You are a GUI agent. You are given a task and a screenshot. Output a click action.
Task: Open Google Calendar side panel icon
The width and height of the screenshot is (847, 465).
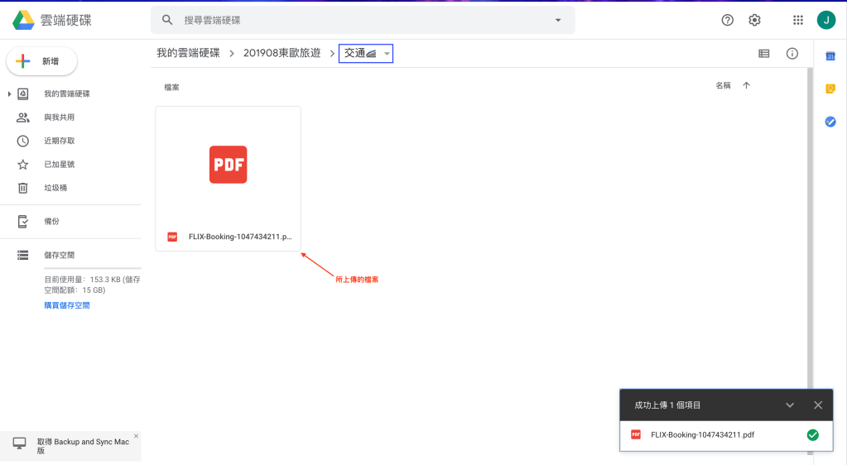click(x=830, y=56)
